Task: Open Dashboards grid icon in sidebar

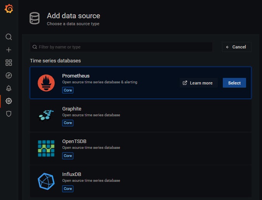Action: tap(9, 62)
